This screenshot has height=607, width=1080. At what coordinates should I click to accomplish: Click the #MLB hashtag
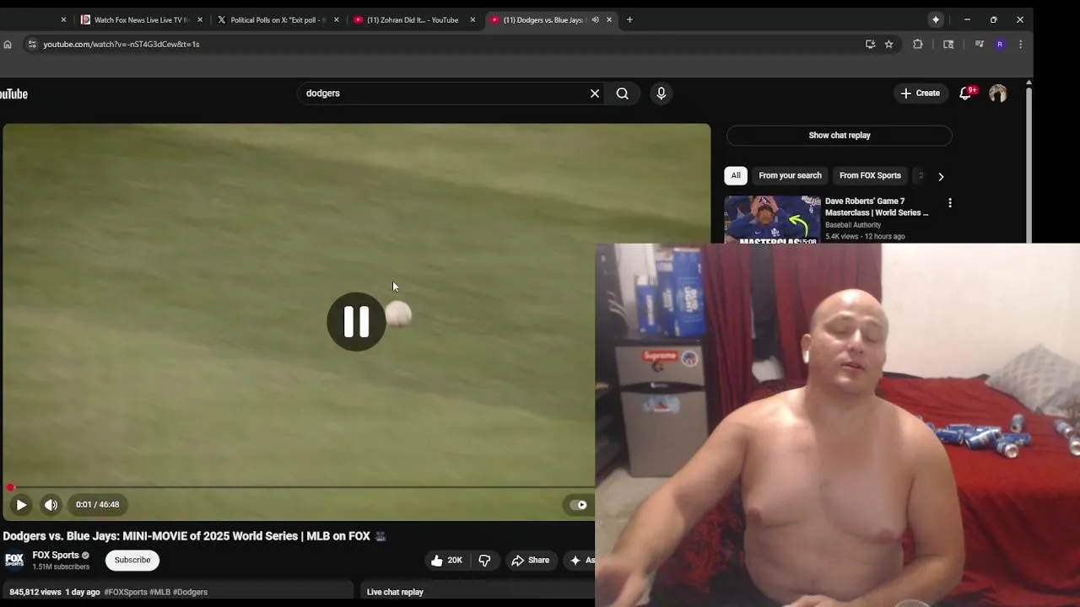[159, 592]
